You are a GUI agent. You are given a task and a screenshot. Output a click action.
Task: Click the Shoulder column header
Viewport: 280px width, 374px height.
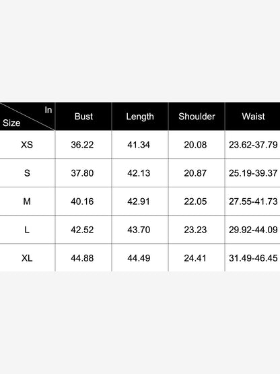point(197,117)
